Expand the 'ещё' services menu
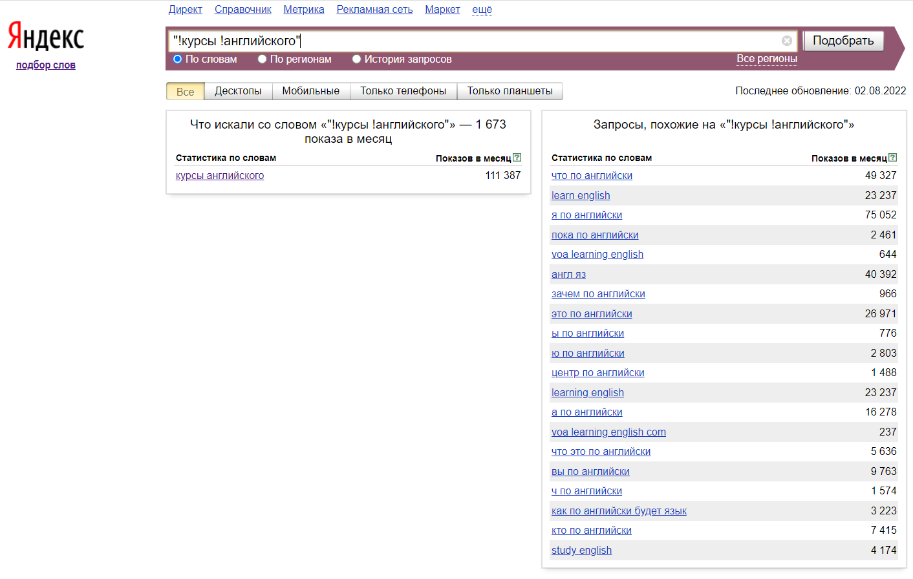The height and width of the screenshot is (579, 913). pos(482,10)
